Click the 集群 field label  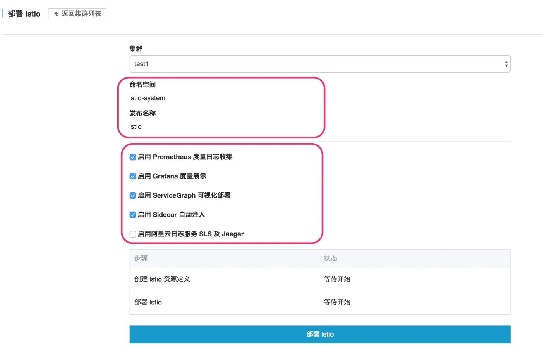click(x=136, y=49)
